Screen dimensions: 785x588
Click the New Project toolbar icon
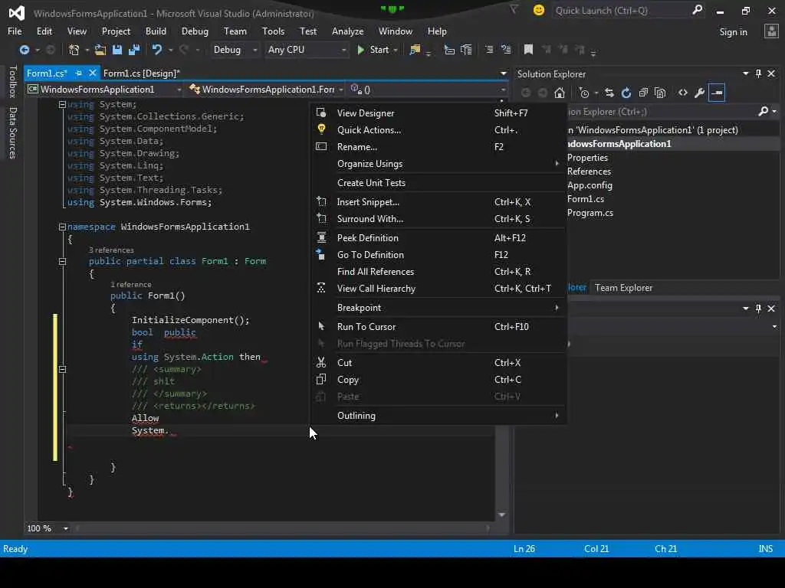pos(74,50)
